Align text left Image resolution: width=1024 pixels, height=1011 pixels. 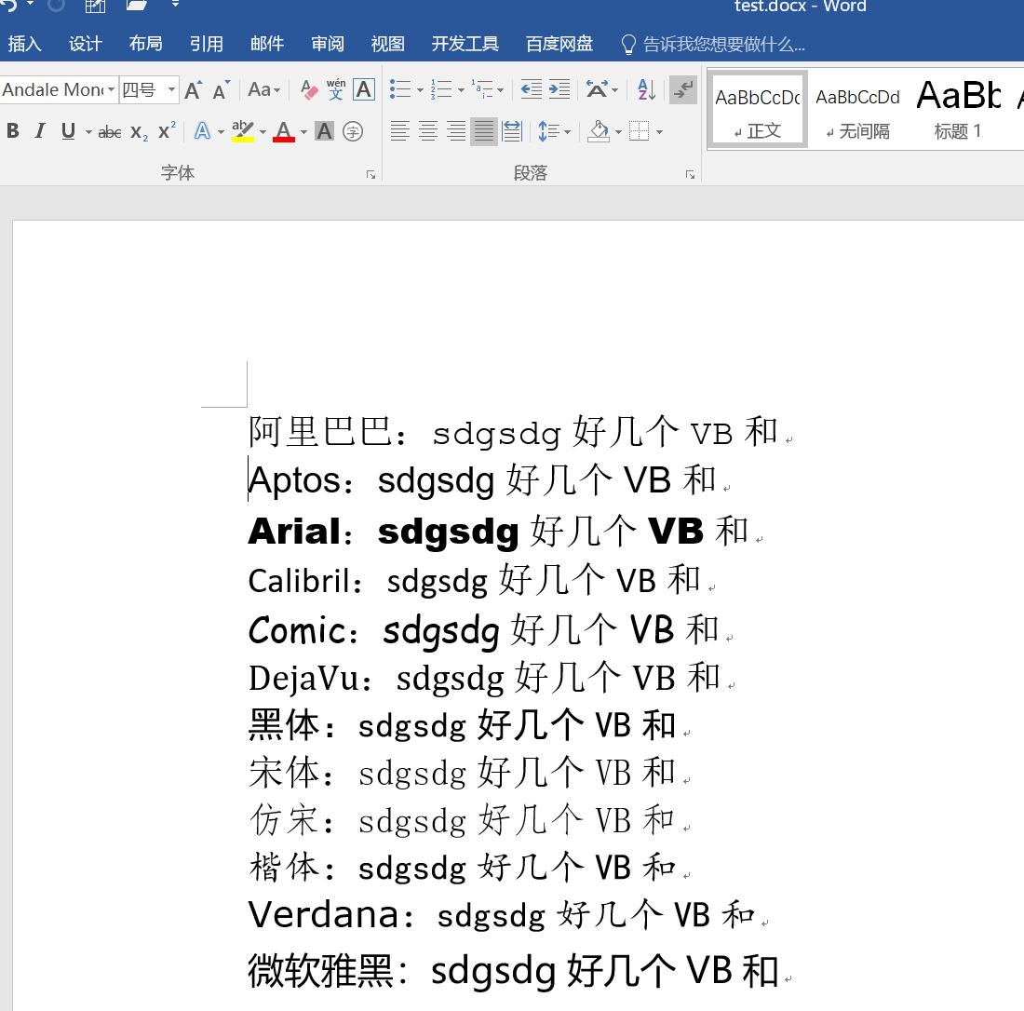(x=400, y=131)
